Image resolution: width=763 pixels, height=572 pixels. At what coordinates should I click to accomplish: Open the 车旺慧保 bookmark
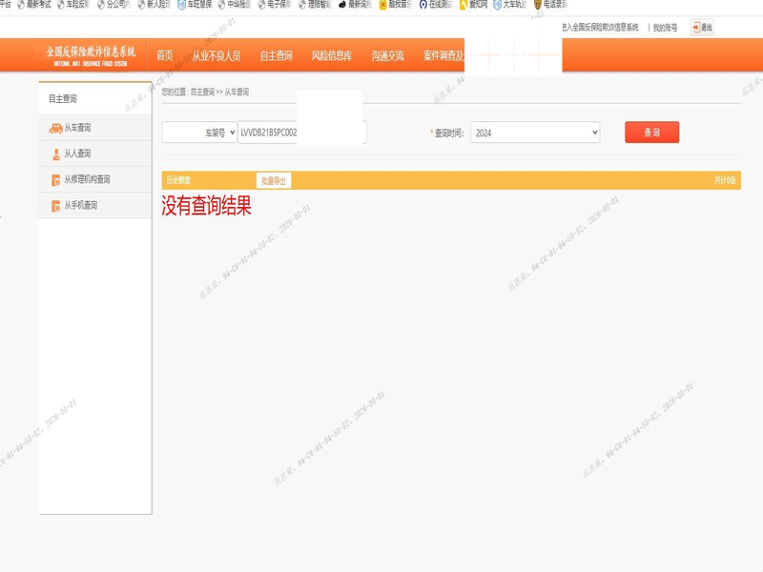click(x=195, y=5)
